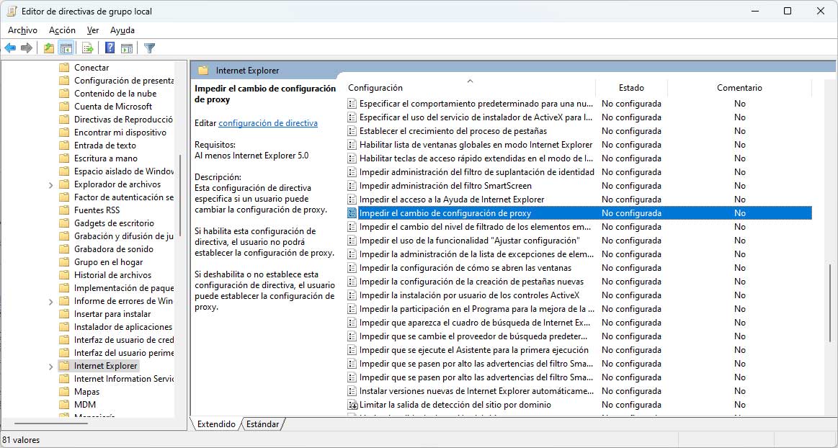Sort by the Comentario column header
Screen dimensions: 838x448
[740, 88]
